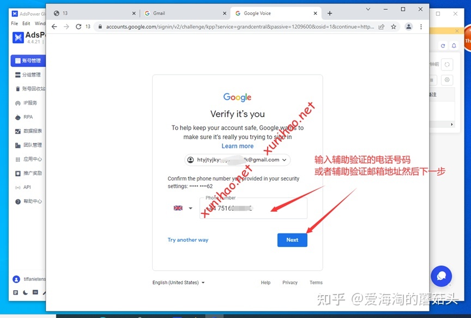
Task: Click the browser forward arrow
Action: pyautogui.click(x=67, y=27)
